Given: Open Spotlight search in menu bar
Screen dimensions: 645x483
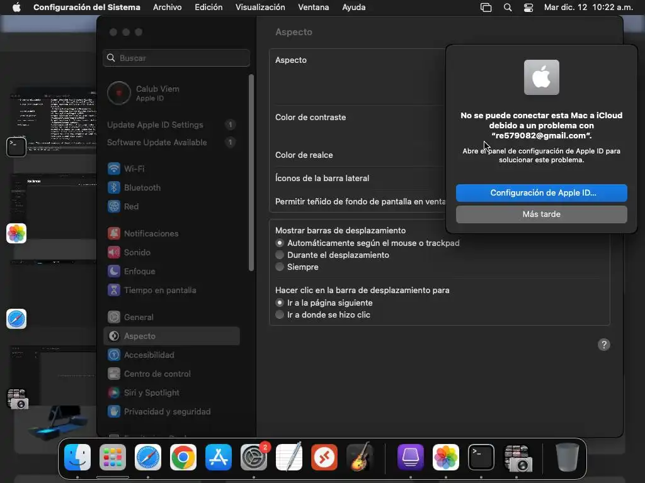Looking at the screenshot, I should tap(508, 8).
